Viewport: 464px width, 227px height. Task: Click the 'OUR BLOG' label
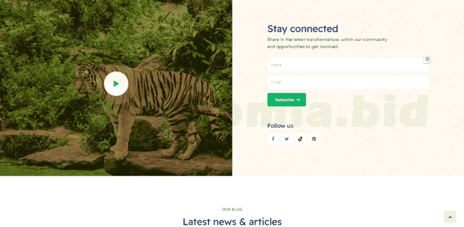coord(232,209)
